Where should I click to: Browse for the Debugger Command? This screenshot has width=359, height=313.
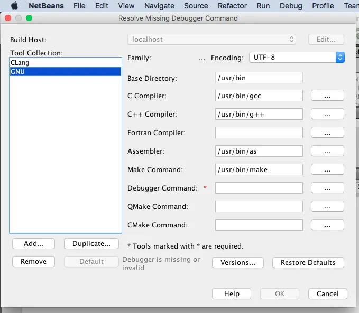(327, 188)
